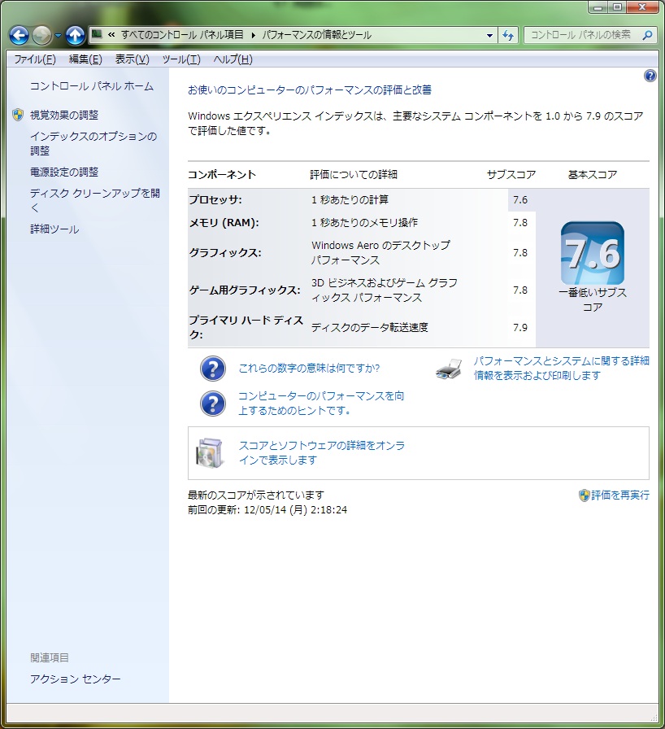Click the Refresh button beside address bar
Image resolution: width=665 pixels, height=729 pixels.
coord(508,35)
